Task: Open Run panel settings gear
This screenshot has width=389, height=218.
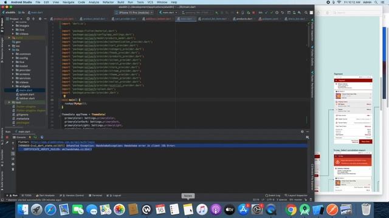Action: (302, 132)
